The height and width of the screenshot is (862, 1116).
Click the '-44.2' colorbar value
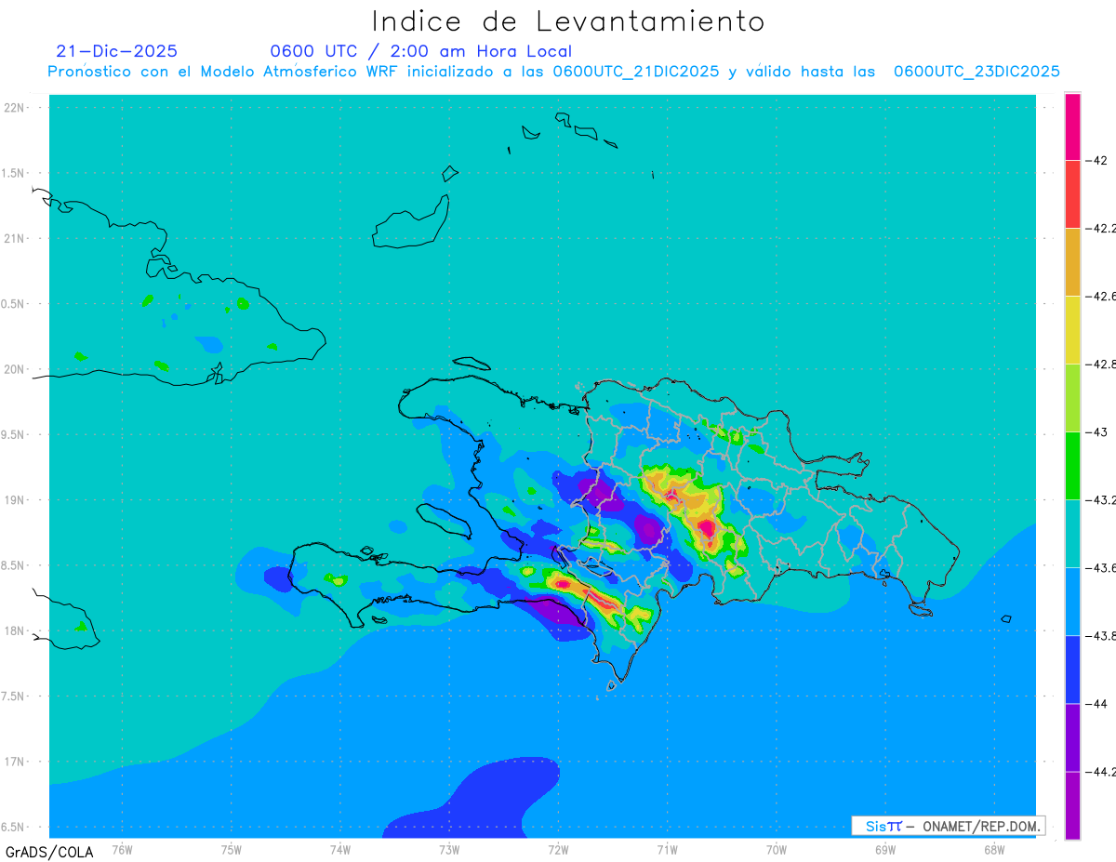point(1101,772)
